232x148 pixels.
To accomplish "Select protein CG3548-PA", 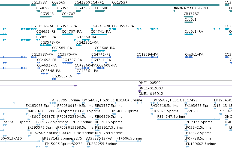I will coord(45,74).
